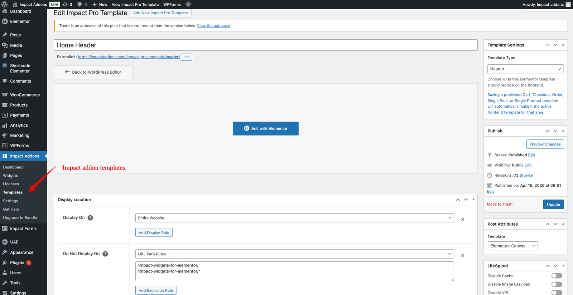Click the URL path rules textarea

pyautogui.click(x=295, y=271)
